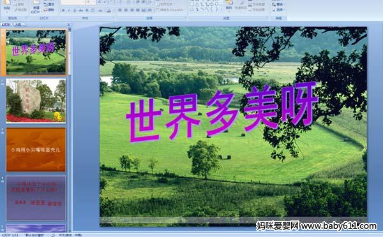The height and width of the screenshot is (237, 383).
Task: Toggle italic formatting
Action: 69,10
